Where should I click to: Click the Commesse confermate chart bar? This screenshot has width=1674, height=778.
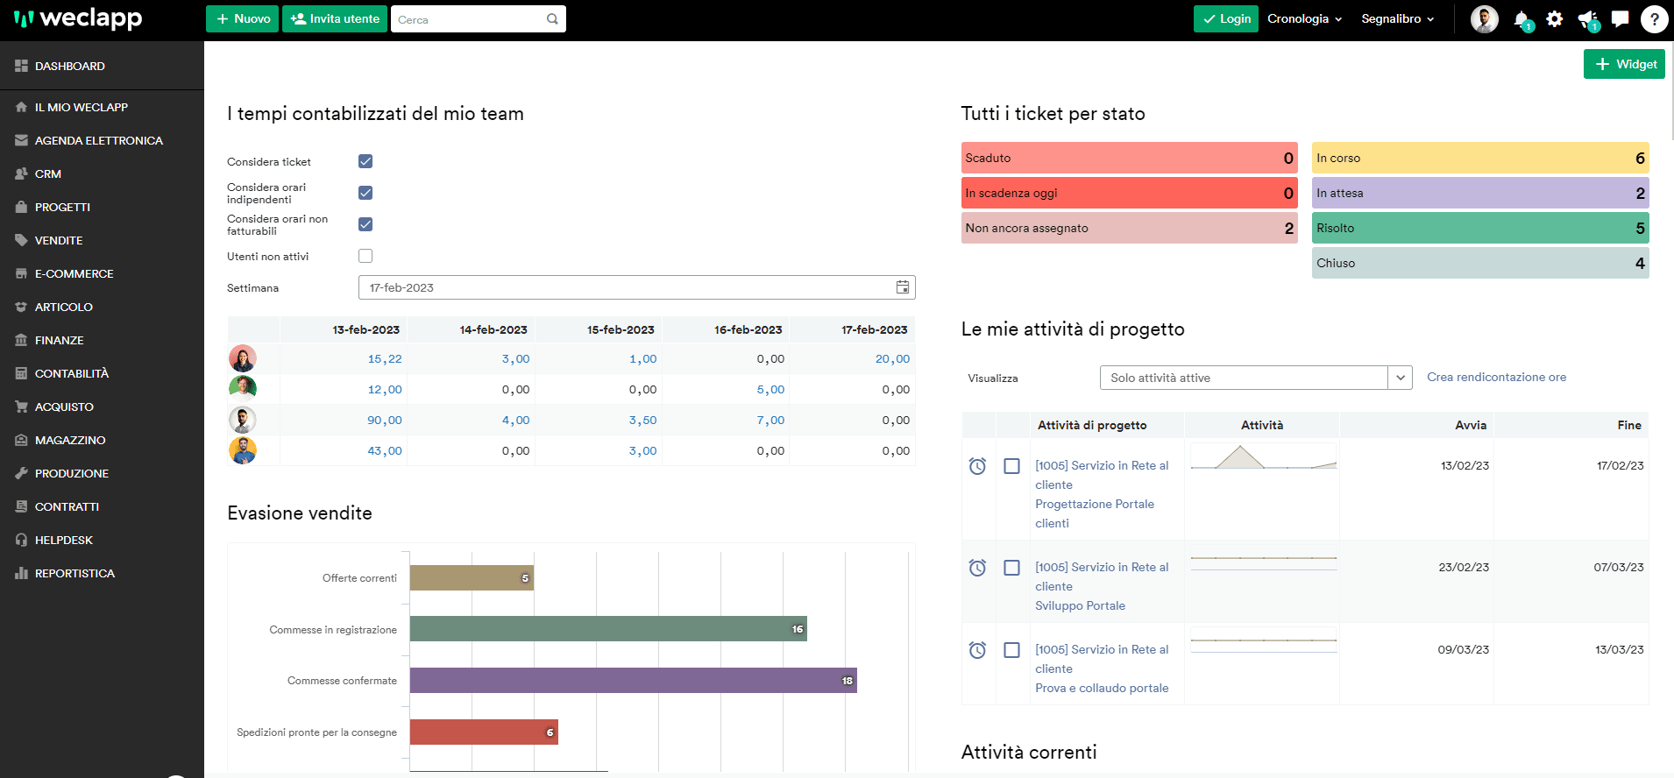tap(633, 681)
